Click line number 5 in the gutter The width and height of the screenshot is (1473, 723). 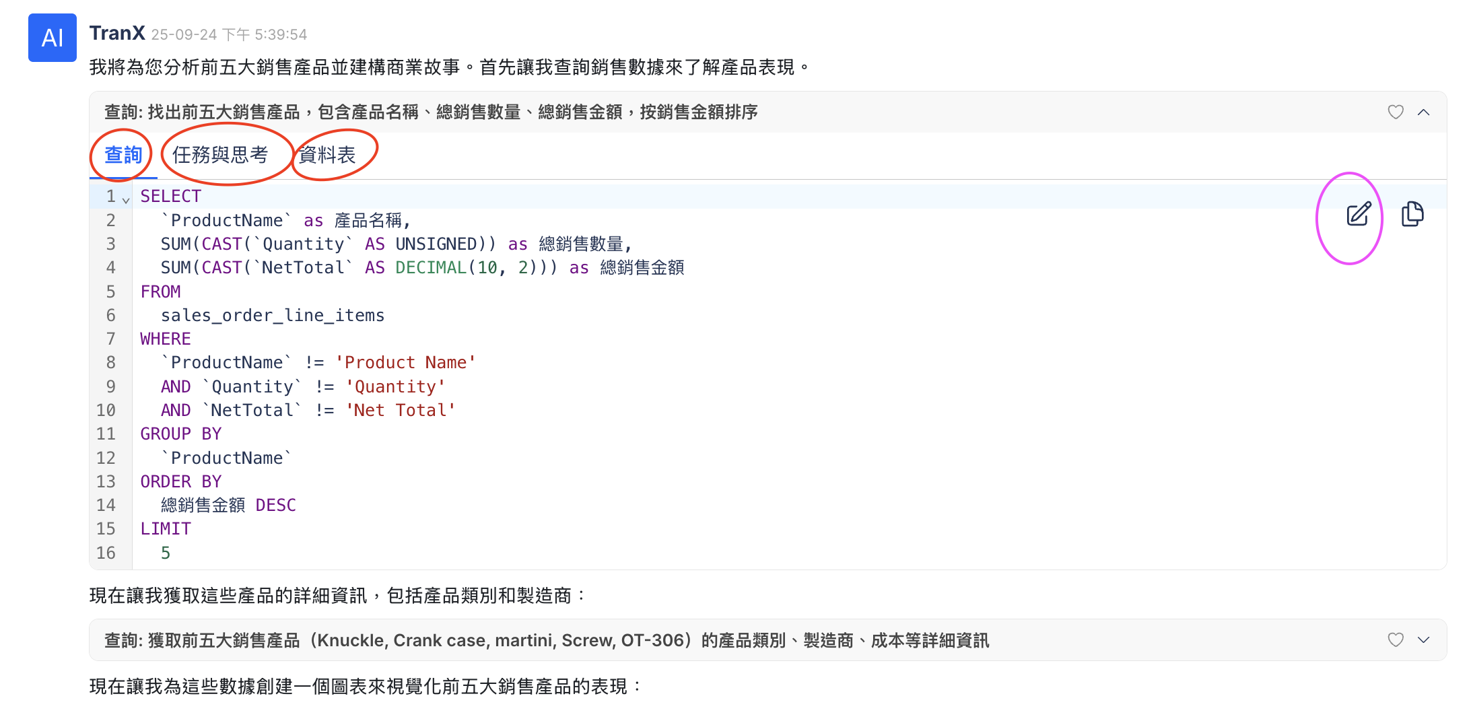pyautogui.click(x=110, y=291)
